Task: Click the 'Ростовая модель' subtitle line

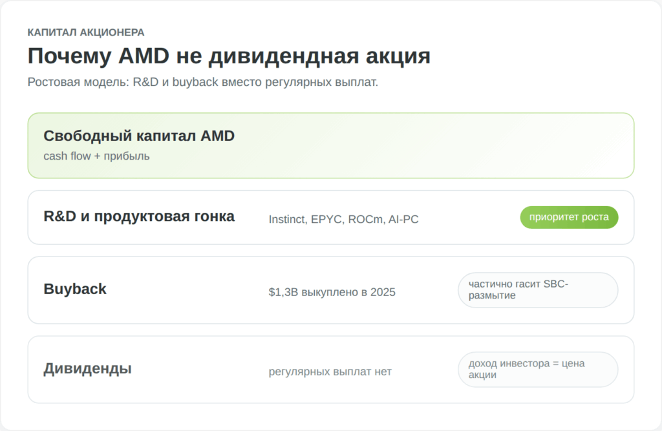Action: coord(202,82)
